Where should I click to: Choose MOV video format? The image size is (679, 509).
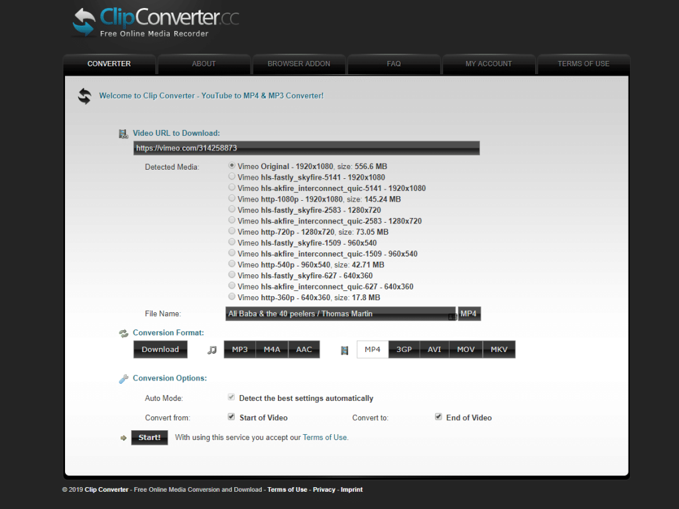[466, 350]
